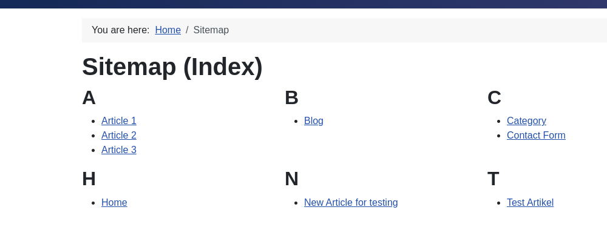This screenshot has width=607, height=230.
Task: Open the Test Artikel link
Action: 530,203
